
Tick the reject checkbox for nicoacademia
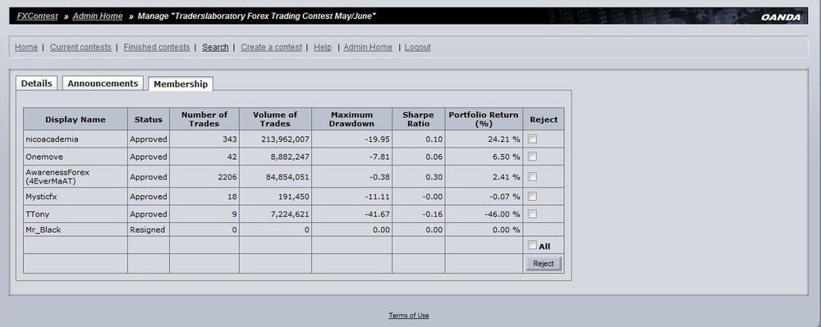click(x=533, y=139)
